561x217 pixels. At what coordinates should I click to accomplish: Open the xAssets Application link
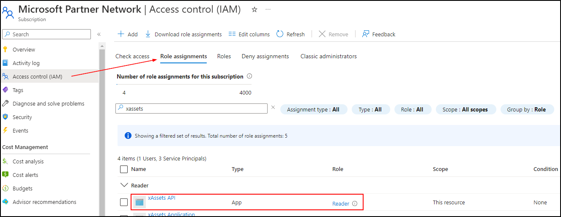coord(171,214)
